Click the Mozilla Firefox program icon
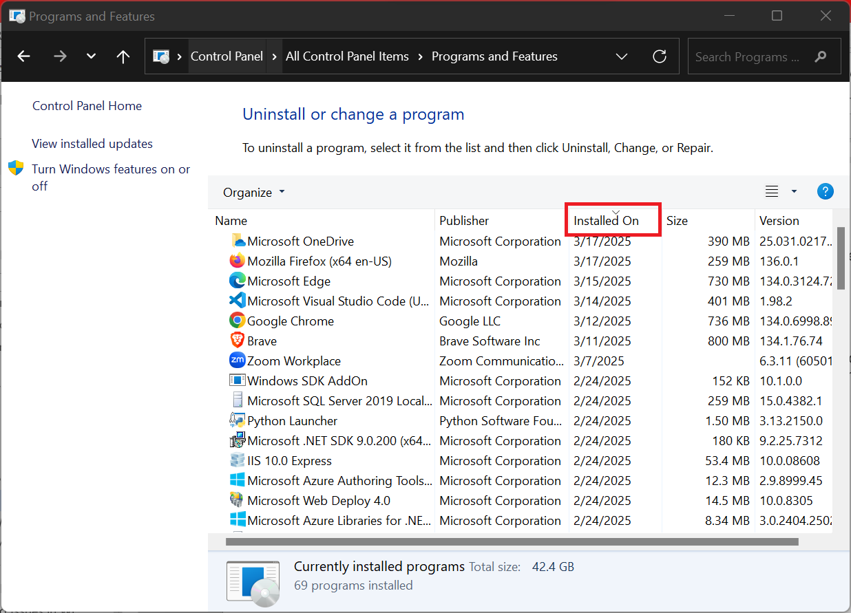851x613 pixels. pyautogui.click(x=237, y=261)
